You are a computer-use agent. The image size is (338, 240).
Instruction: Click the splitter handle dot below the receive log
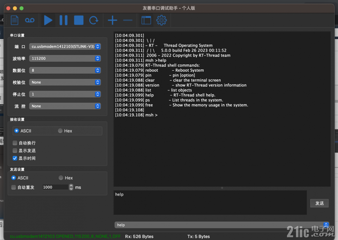[222, 188]
